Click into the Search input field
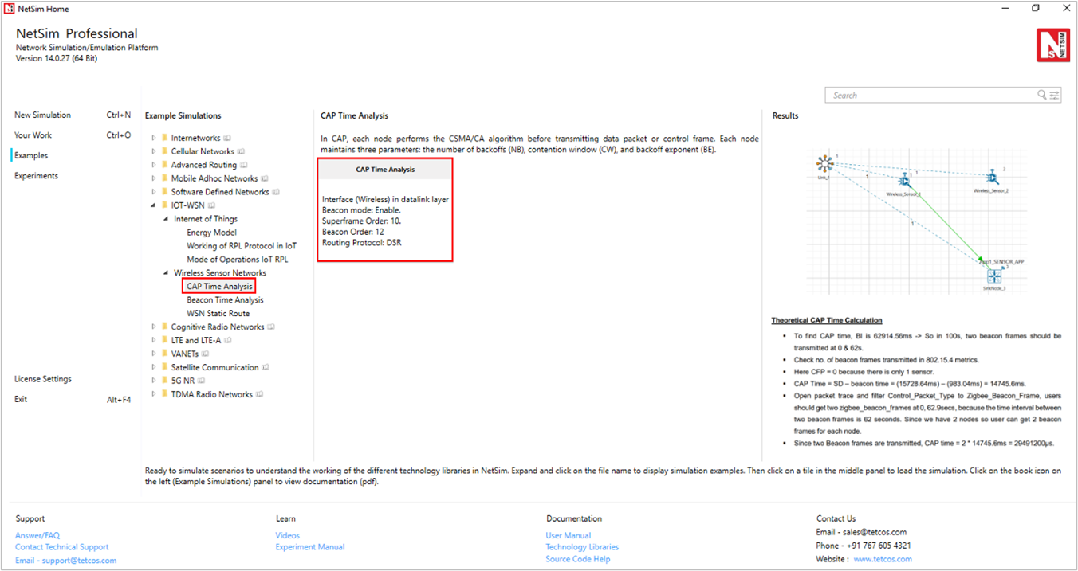This screenshot has width=1078, height=571. (x=929, y=96)
